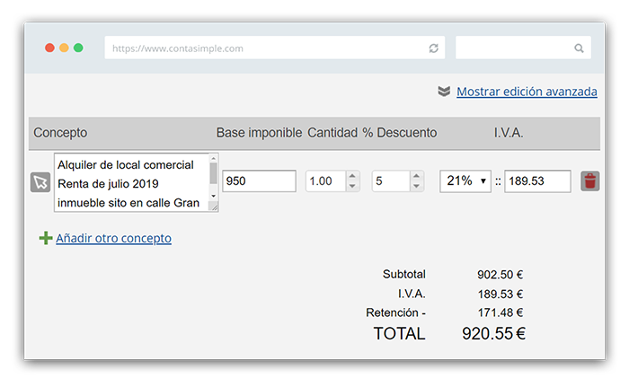The image size is (629, 387).
Task: Click the concept textarea scrollbar thumb
Action: pyautogui.click(x=214, y=173)
